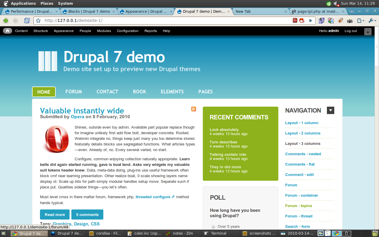Reload the page with refresh icon
Viewport: 379px width, 237px height.
click(27, 20)
